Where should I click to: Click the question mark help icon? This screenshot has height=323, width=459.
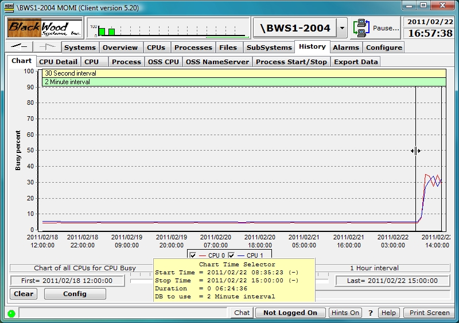(370, 313)
